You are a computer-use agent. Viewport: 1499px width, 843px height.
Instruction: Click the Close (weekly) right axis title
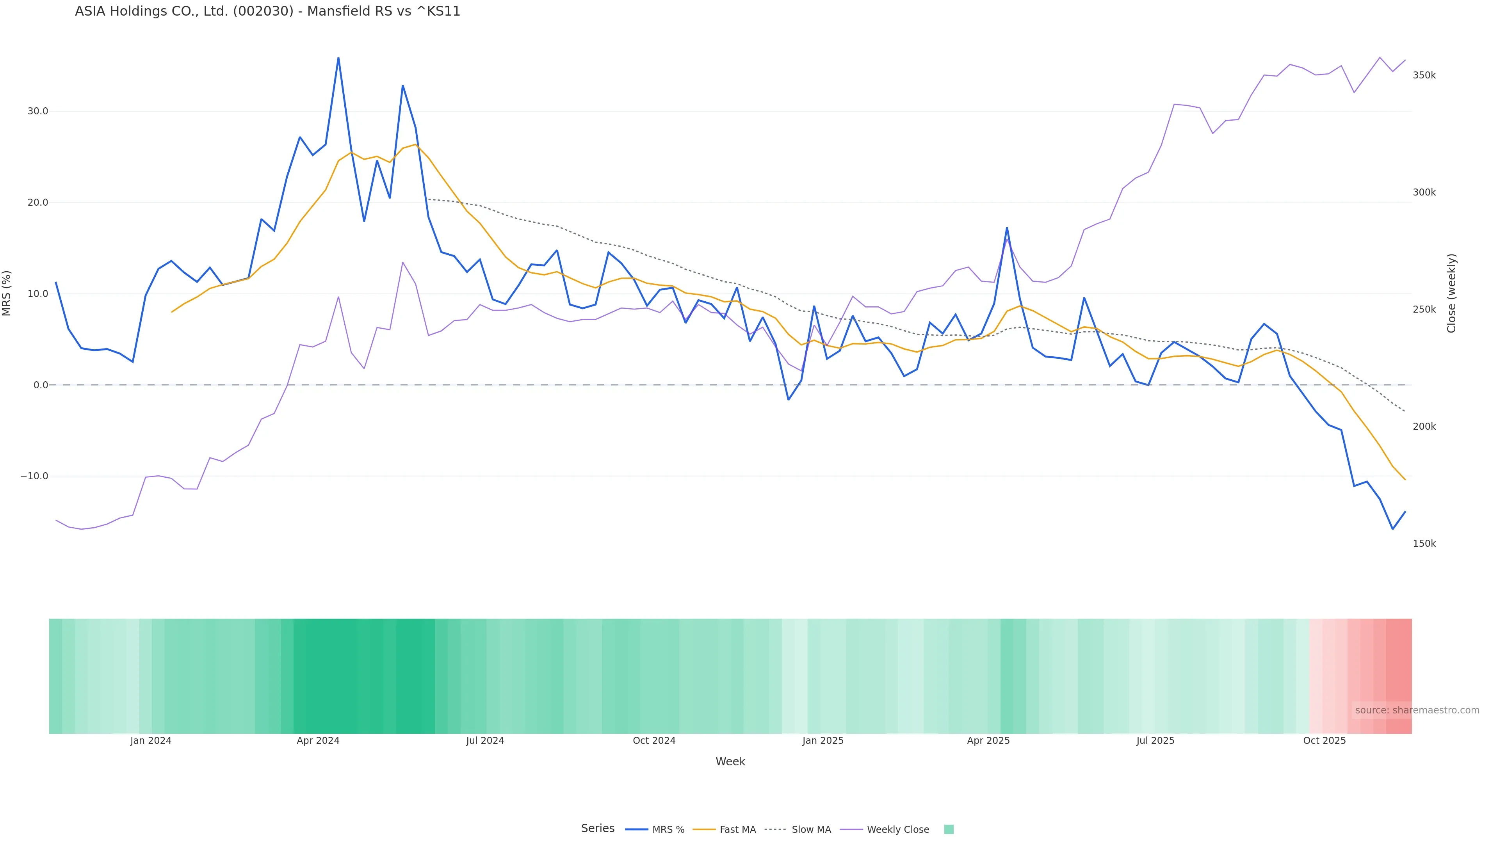click(1451, 293)
